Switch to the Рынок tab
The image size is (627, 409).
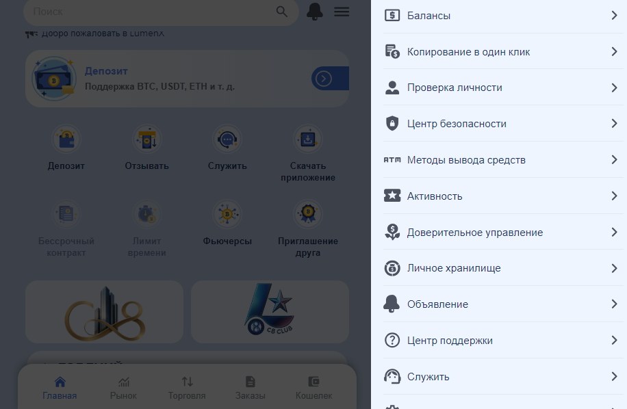124,388
